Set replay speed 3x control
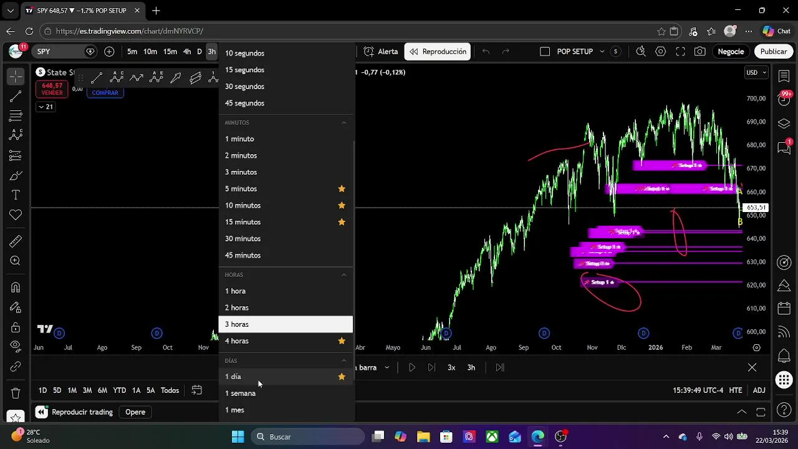This screenshot has height=449, width=798. [x=451, y=368]
